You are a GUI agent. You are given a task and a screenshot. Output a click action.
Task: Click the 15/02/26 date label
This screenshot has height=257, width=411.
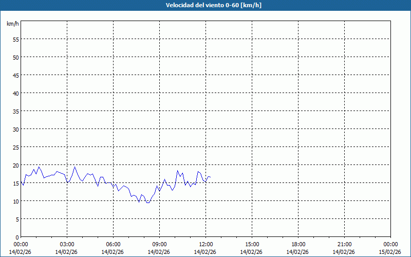tap(390, 252)
